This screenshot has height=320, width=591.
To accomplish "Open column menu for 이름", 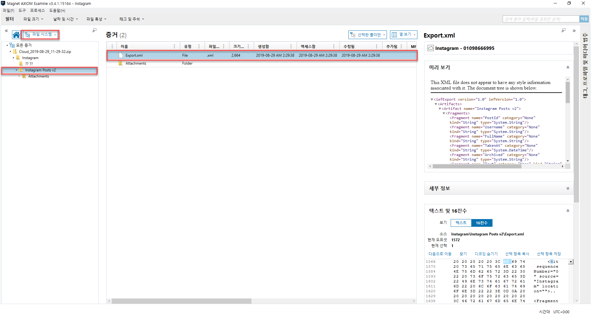I will pyautogui.click(x=174, y=46).
